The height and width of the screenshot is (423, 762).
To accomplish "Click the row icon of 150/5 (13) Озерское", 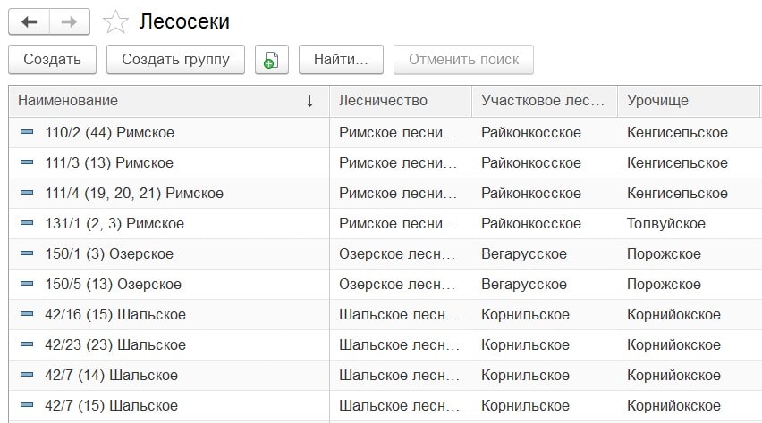I will click(x=27, y=284).
